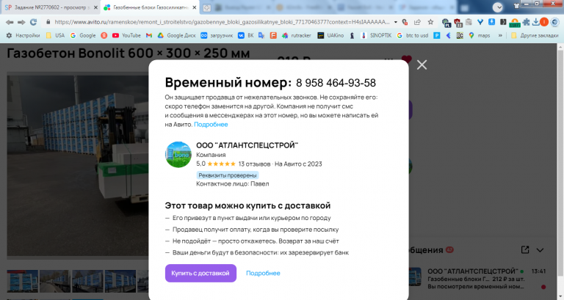Image resolution: width=564 pixels, height=300 pixels.
Task: Select the third gallery thumbnail
Action: [x=87, y=281]
